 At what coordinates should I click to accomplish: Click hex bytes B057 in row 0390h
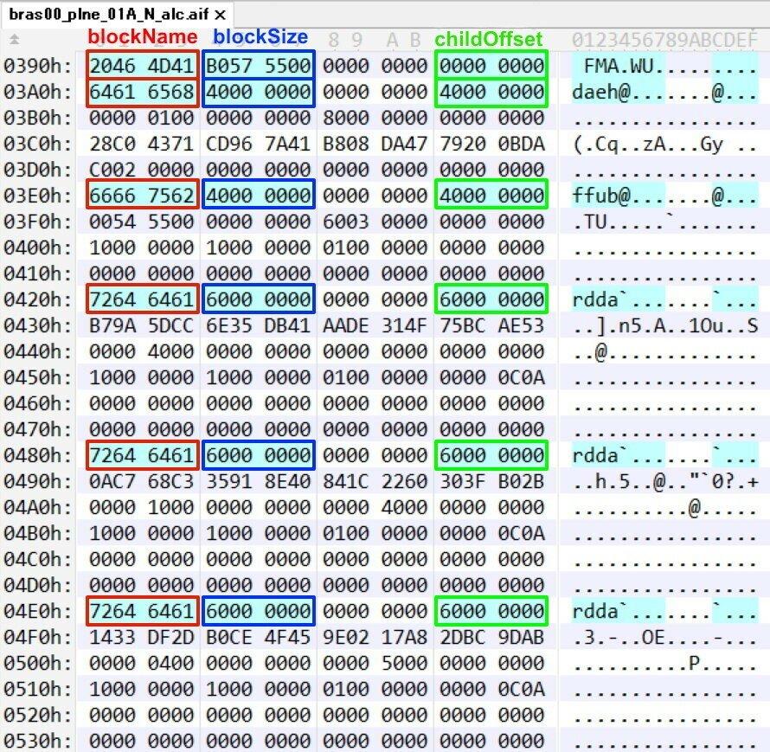click(229, 65)
